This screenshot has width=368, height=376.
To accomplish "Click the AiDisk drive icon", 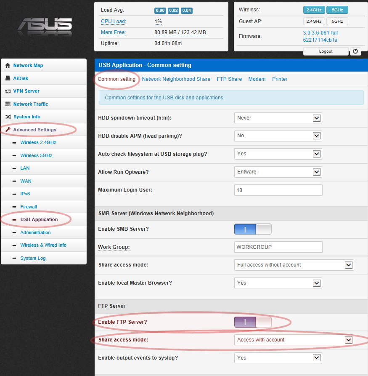I will pos(8,78).
